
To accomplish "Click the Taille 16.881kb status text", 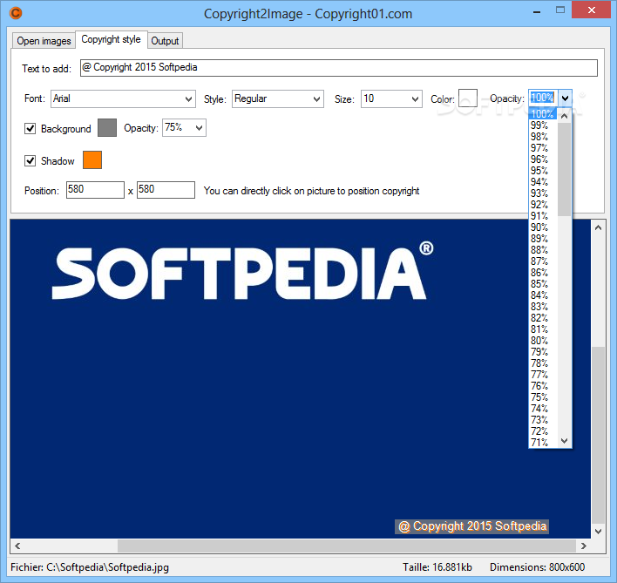I will [437, 567].
